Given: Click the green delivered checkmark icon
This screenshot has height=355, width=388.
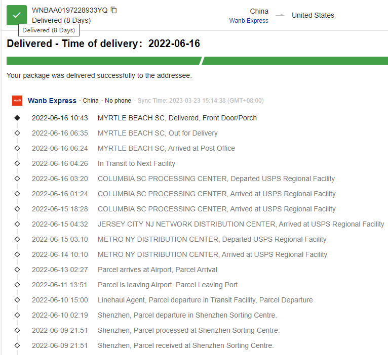Looking at the screenshot, I should (17, 15).
